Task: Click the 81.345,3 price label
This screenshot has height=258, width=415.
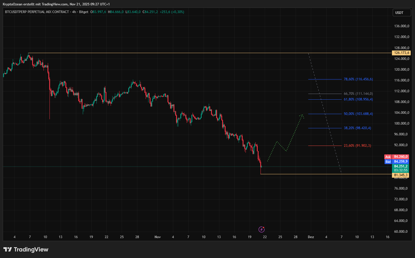Action: click(401, 175)
